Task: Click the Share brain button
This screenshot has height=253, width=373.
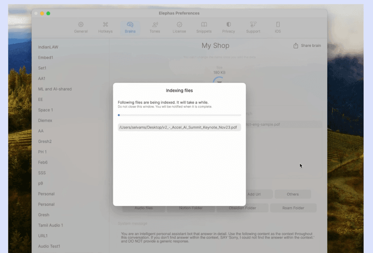Action: 307,46
